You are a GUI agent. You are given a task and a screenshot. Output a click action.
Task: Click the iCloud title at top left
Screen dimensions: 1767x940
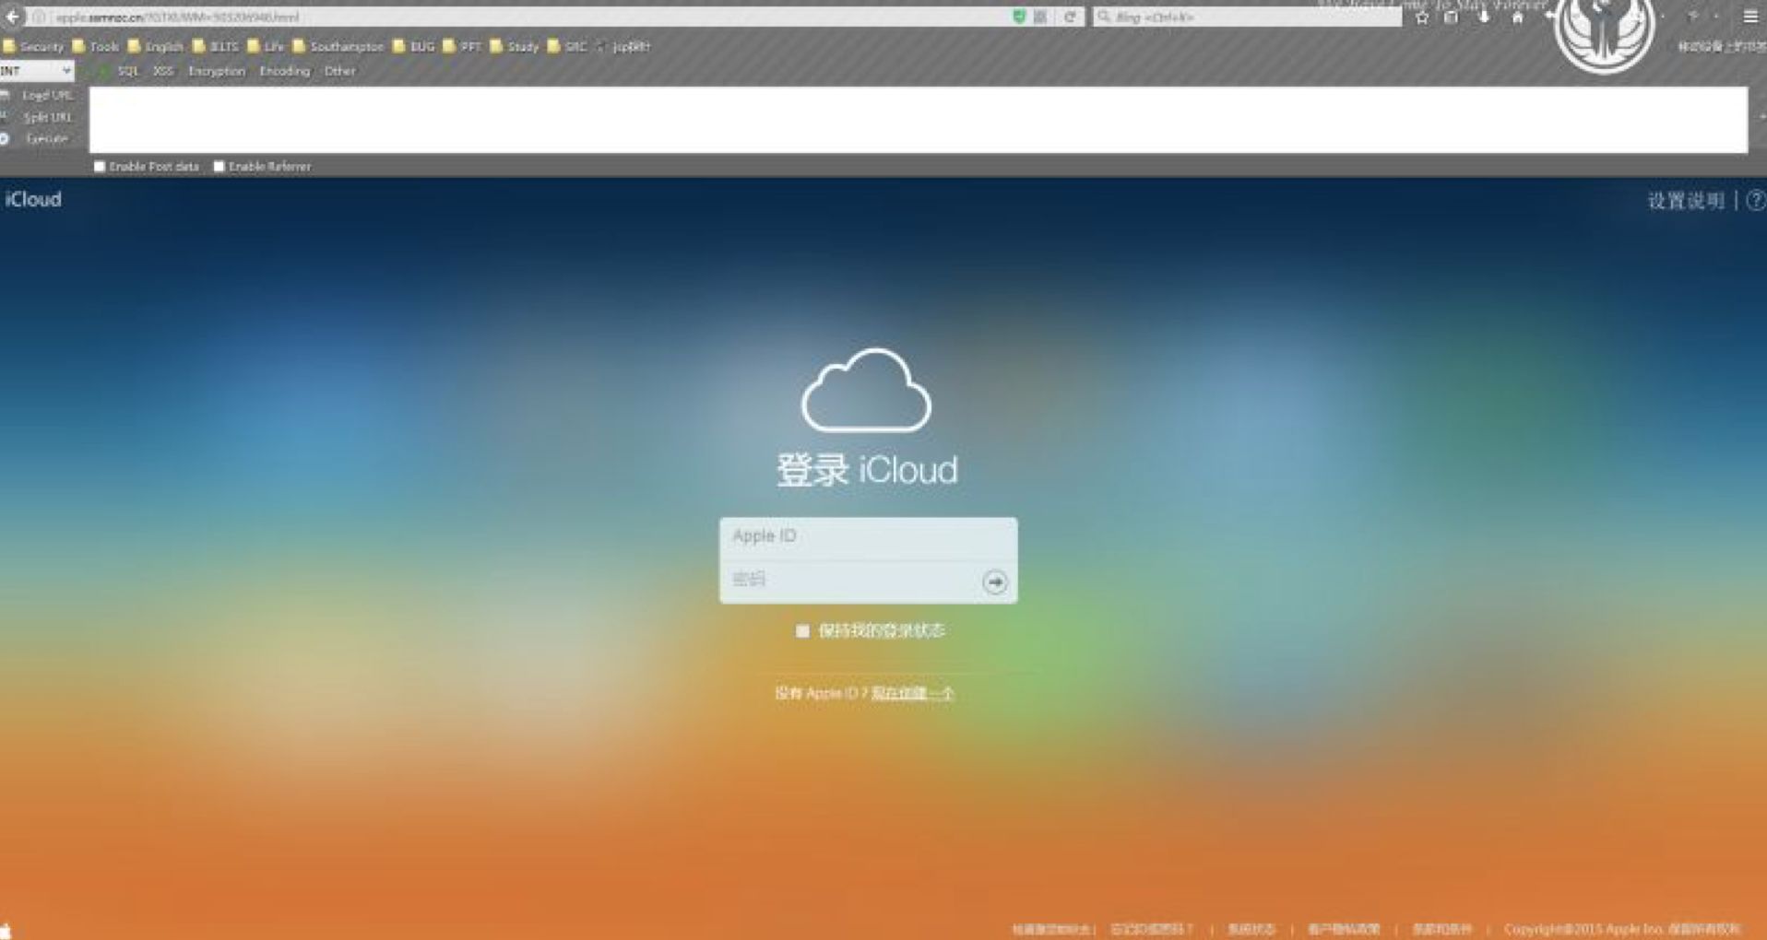click(33, 199)
